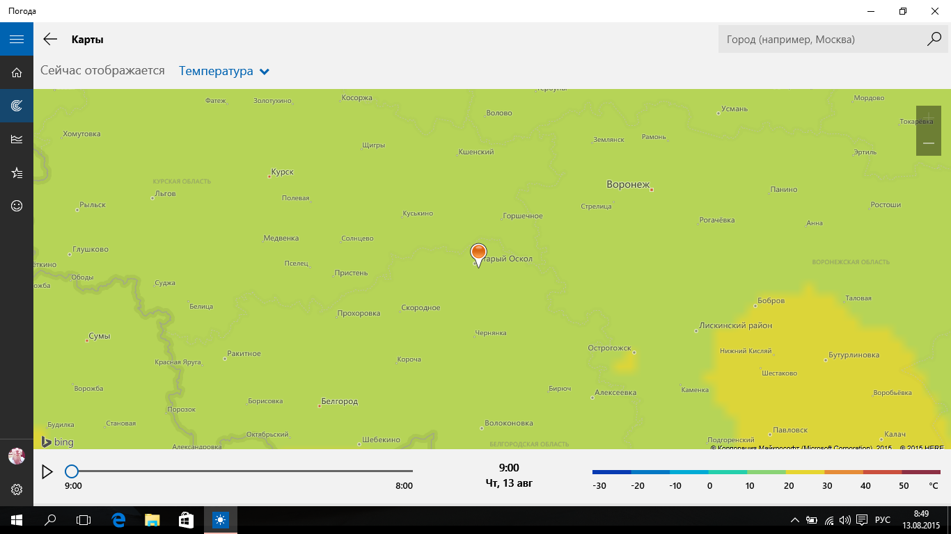Click the dark red 50 legend segment
The width and height of the screenshot is (951, 534).
pyautogui.click(x=921, y=472)
